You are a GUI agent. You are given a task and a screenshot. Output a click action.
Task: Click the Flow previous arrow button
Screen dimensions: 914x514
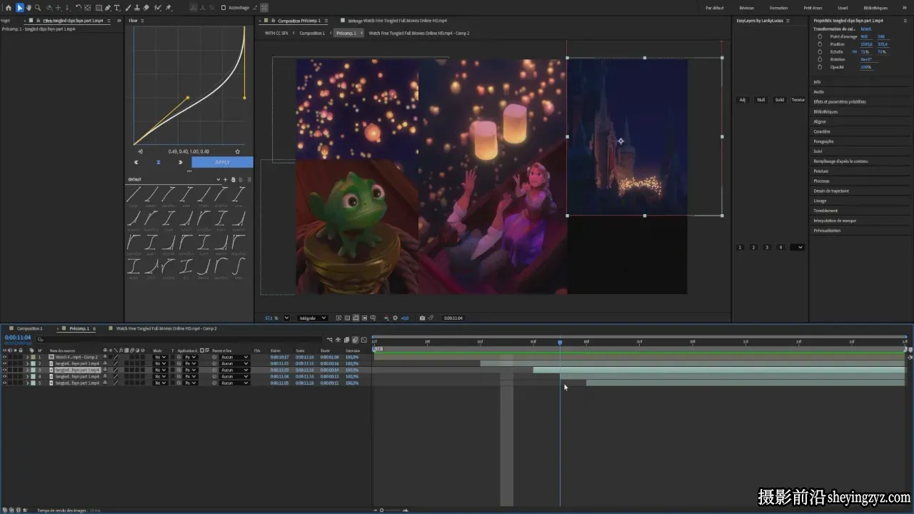(x=136, y=162)
